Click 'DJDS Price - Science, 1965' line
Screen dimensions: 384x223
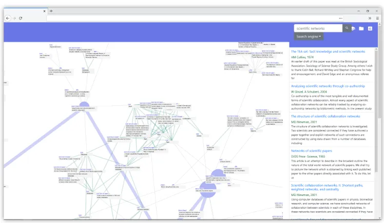click(308, 157)
